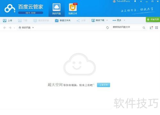Screen dimensions: 160x115
Task: Maximize the Baidu Cloud window
Action: tap(152, 1)
